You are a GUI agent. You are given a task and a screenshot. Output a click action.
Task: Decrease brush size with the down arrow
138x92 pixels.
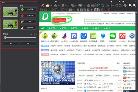[36, 35]
